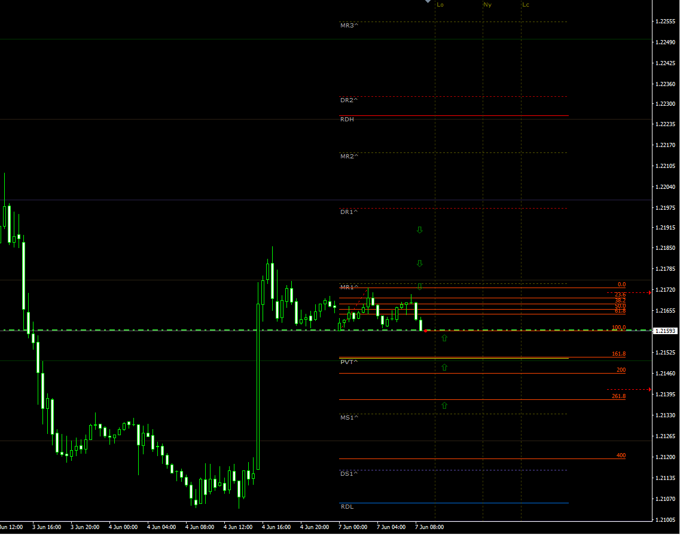Image resolution: width=680 pixels, height=535 pixels.
Task: Select the green up arrow beside the 200 level
Action: tap(444, 367)
